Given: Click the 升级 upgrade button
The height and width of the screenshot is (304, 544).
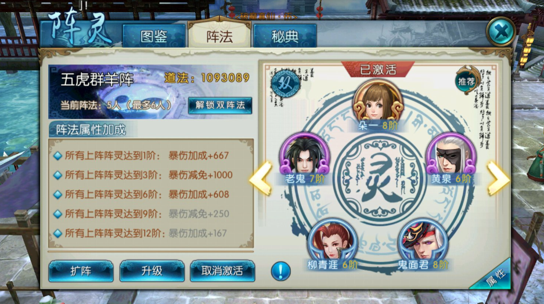Looking at the screenshot, I should (x=152, y=271).
